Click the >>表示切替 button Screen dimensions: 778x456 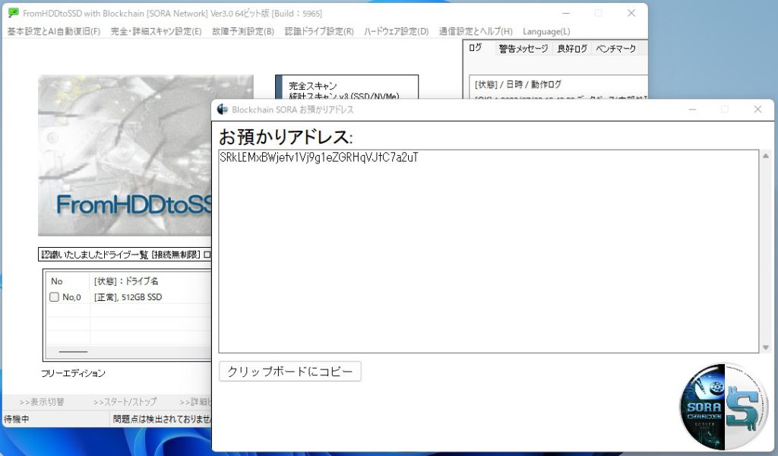[x=42, y=401]
